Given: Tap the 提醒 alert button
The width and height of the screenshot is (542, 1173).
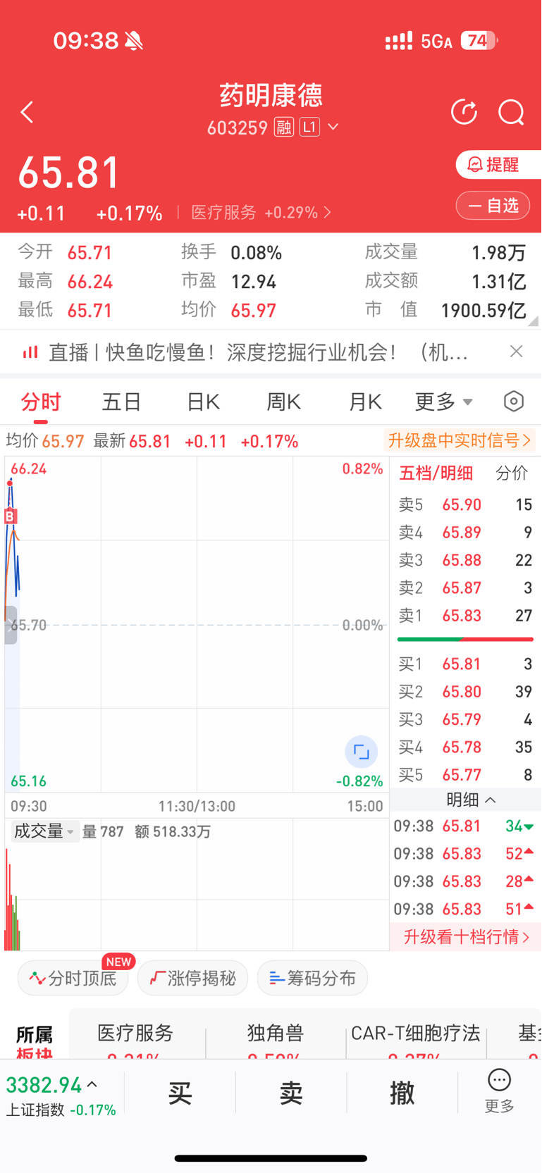Looking at the screenshot, I should [498, 165].
